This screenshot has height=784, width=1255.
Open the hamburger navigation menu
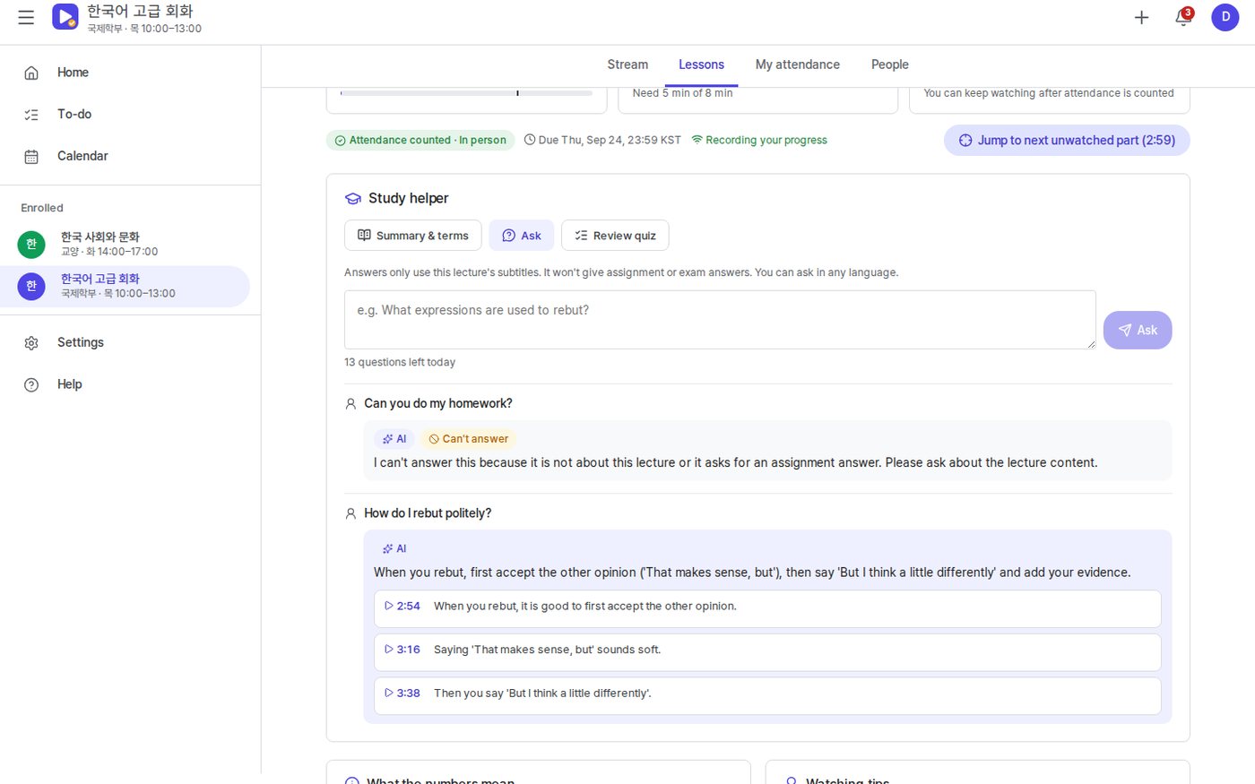[x=26, y=17]
